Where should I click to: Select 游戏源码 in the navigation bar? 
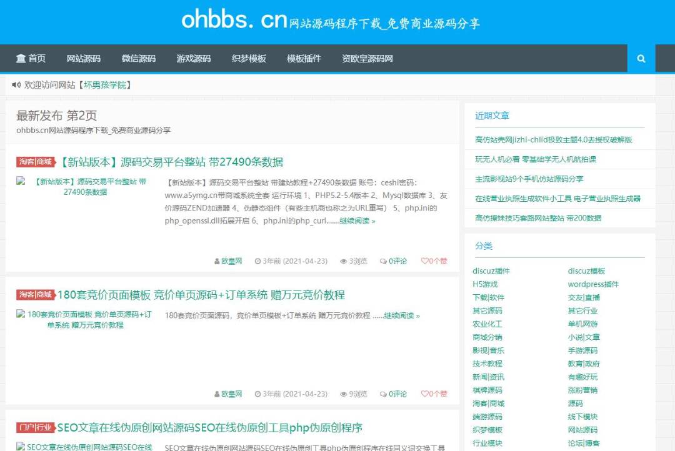click(194, 59)
